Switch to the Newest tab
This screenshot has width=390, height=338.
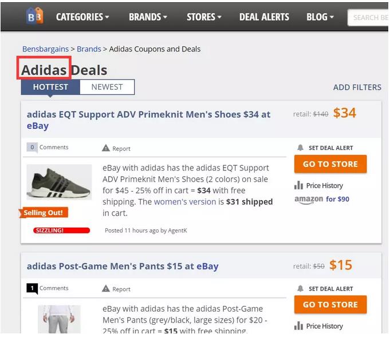pos(107,87)
